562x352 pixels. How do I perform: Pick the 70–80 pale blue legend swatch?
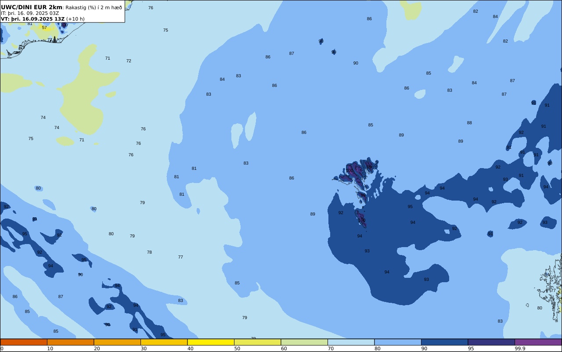351,342
